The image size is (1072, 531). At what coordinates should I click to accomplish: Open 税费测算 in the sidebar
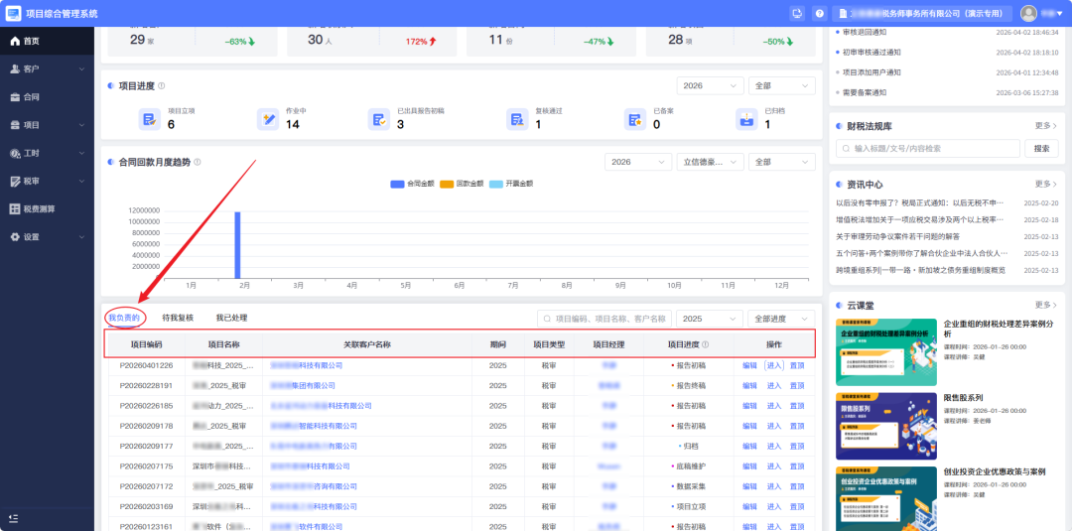click(x=48, y=209)
